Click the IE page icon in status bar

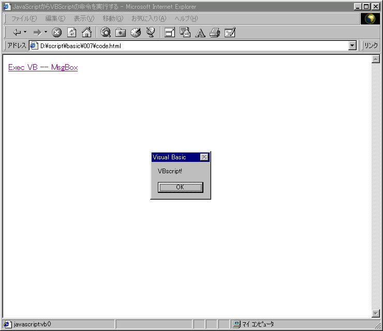[x=7, y=324]
